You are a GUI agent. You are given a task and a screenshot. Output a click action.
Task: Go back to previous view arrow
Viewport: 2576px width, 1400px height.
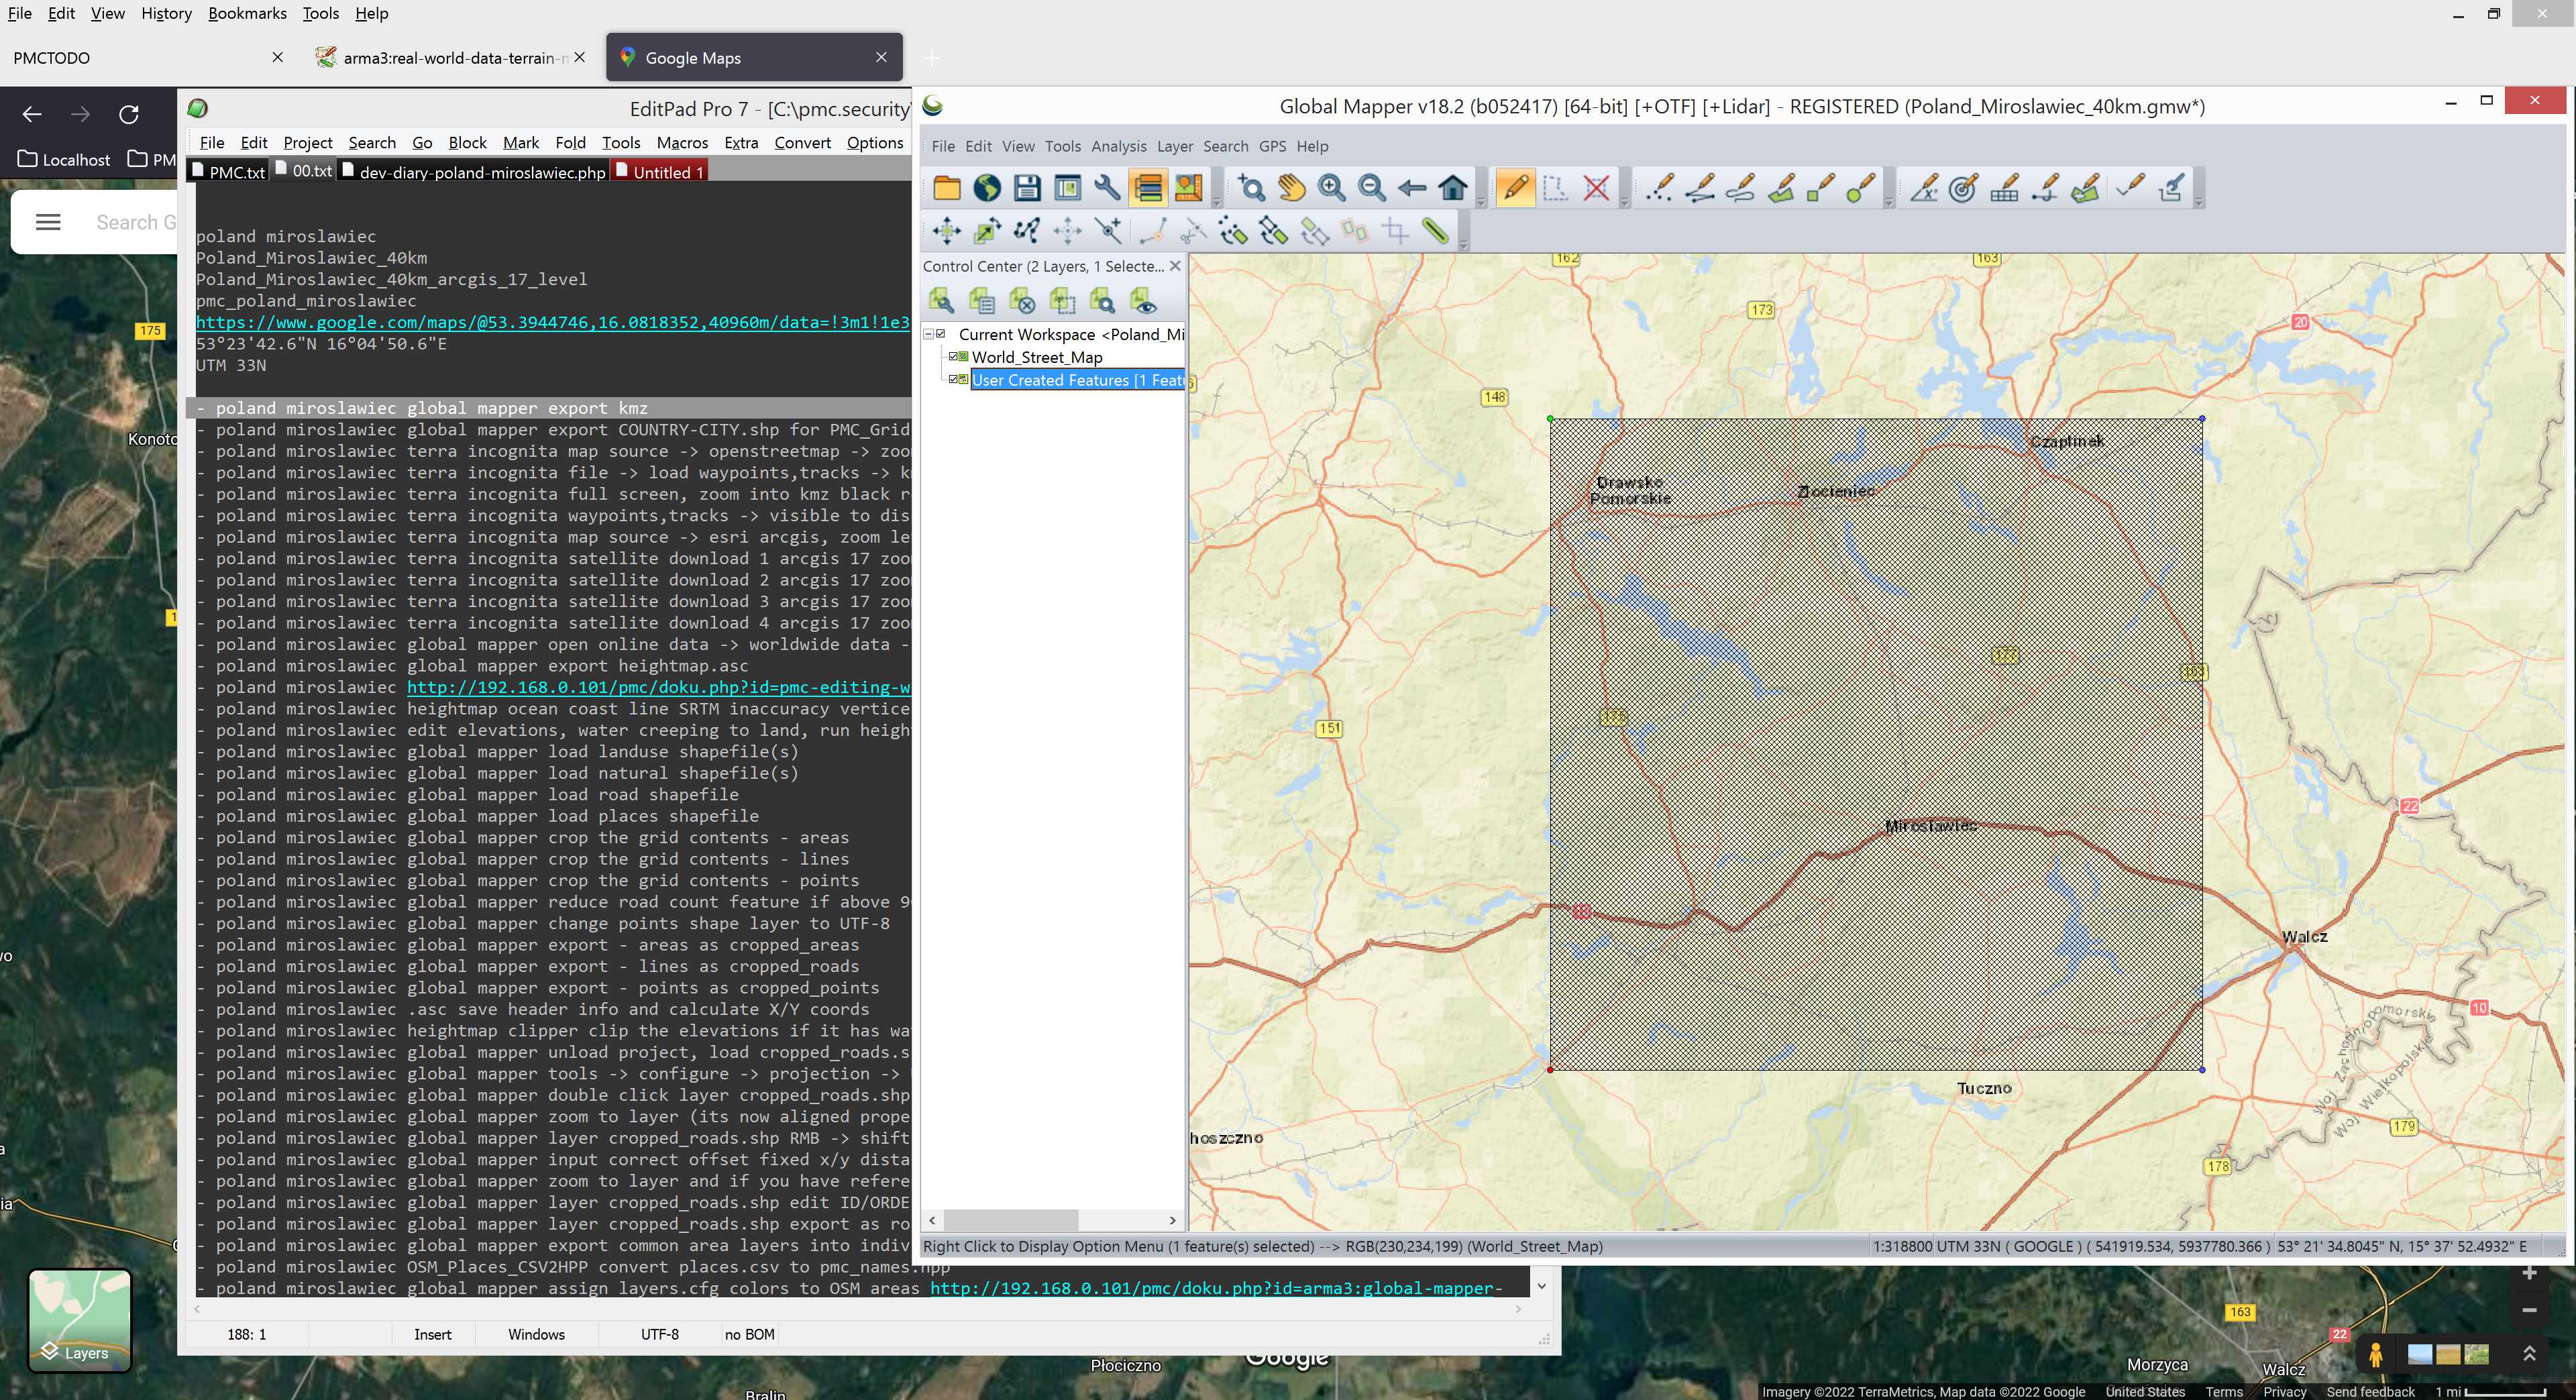[1412, 188]
